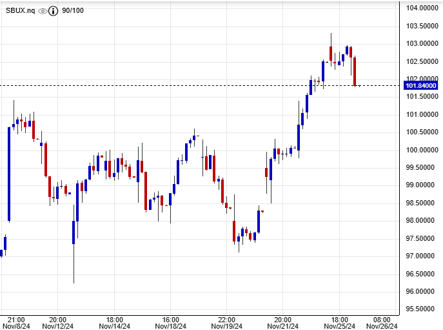Select the Nov/12/24 20:00 time label
This screenshot has height=330, width=443.
pyautogui.click(x=58, y=323)
